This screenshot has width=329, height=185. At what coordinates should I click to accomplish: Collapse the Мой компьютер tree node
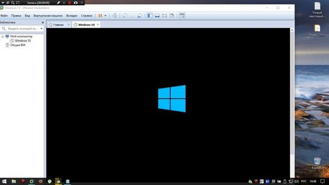3,36
